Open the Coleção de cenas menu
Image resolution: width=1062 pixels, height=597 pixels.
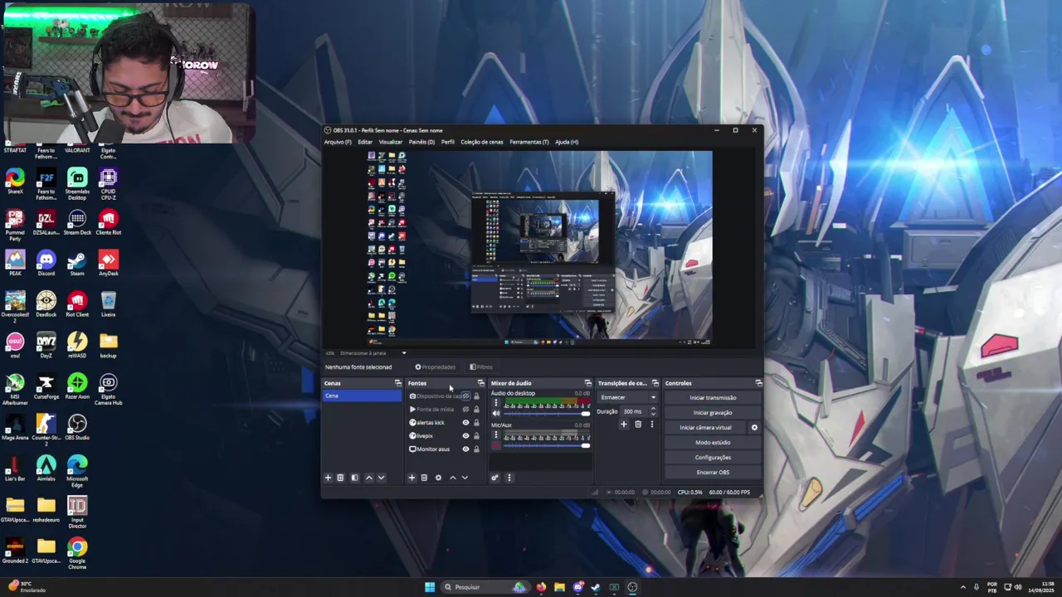point(482,142)
